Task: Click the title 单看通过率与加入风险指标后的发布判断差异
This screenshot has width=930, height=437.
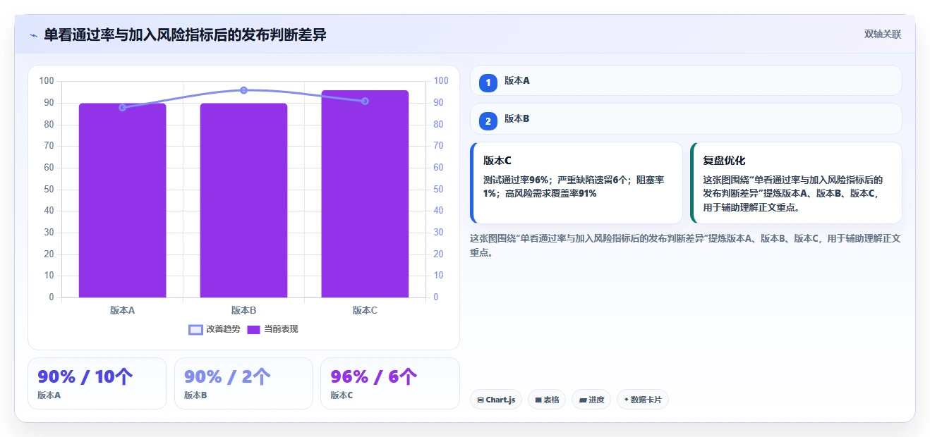Action: point(185,35)
